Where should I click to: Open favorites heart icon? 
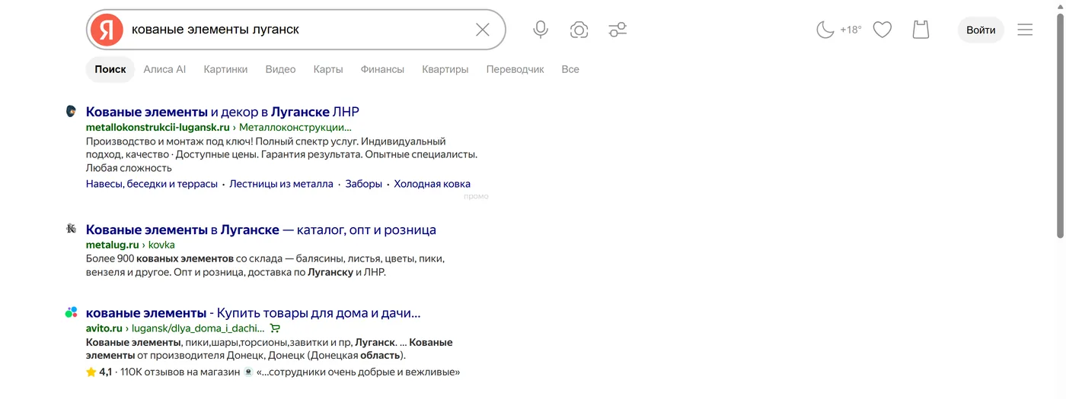pyautogui.click(x=882, y=30)
